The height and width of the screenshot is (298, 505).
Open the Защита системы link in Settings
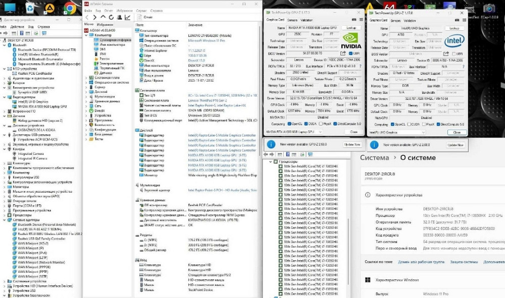click(x=464, y=262)
